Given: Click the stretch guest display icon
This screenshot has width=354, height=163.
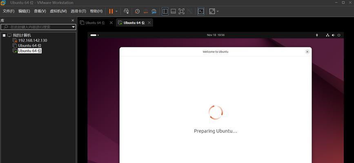Looking at the screenshot, I should pyautogui.click(x=212, y=11).
